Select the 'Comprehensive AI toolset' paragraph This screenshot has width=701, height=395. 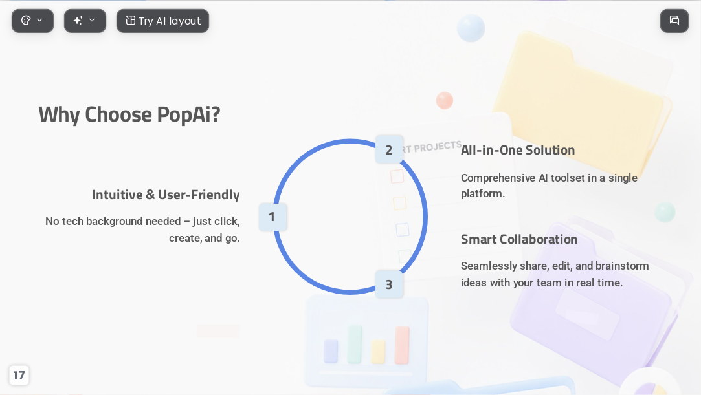[x=549, y=186]
